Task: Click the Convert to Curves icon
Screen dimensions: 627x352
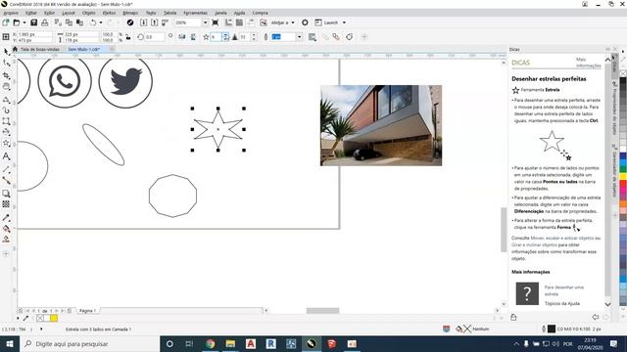Action: [x=349, y=37]
